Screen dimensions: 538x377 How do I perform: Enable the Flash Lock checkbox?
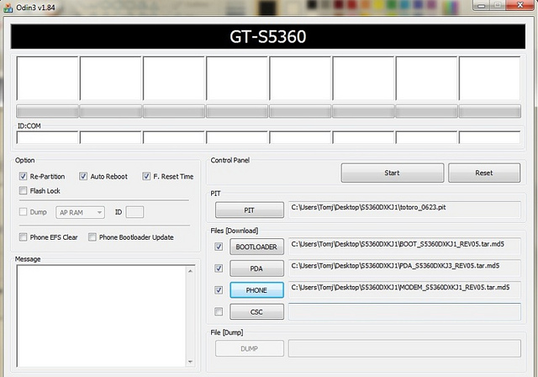pos(23,190)
